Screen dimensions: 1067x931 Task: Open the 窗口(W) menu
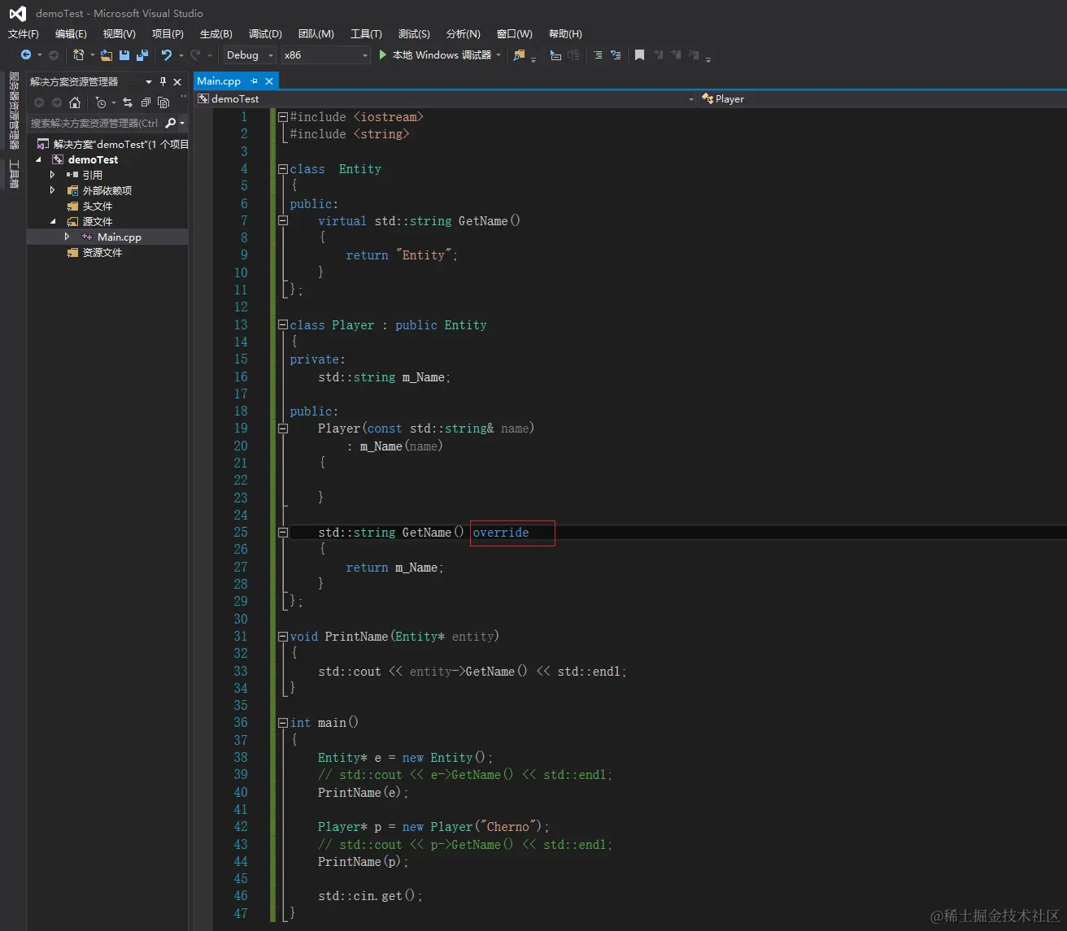click(x=515, y=34)
